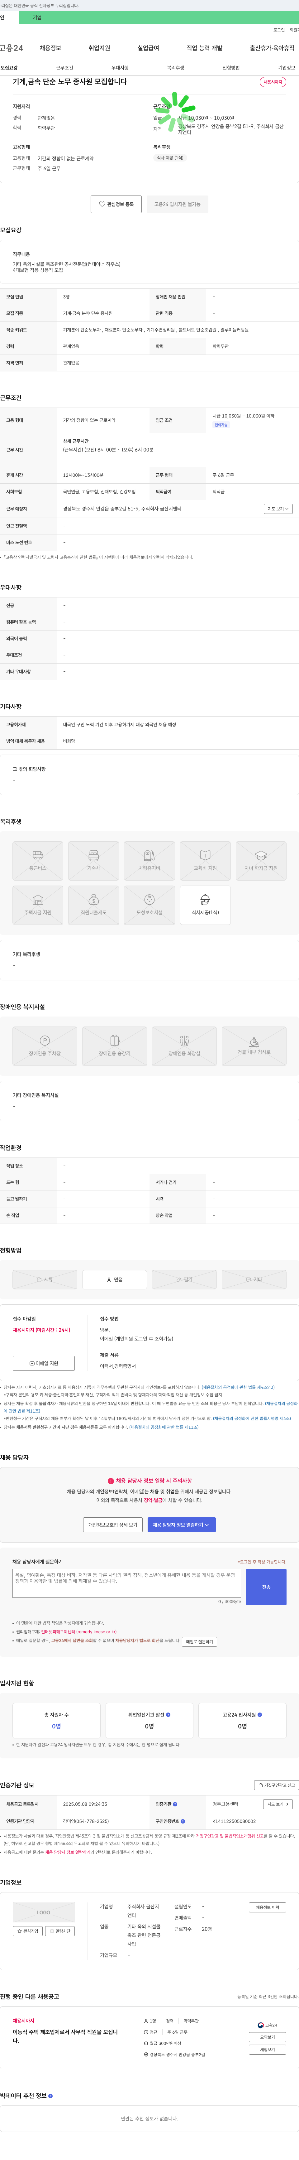Click the 채용시까지 status badge
Viewport: 299px width, 2160px height.
273,82
